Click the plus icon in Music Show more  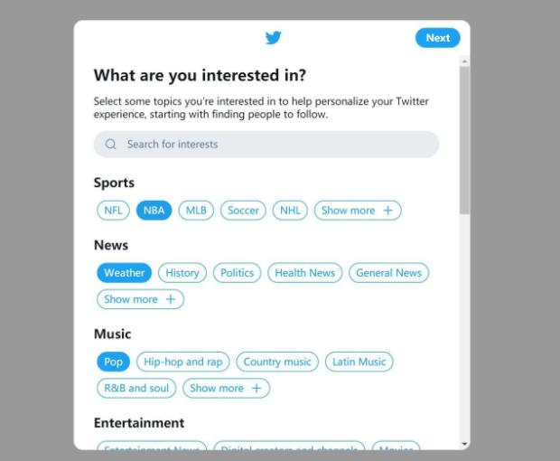(257, 388)
